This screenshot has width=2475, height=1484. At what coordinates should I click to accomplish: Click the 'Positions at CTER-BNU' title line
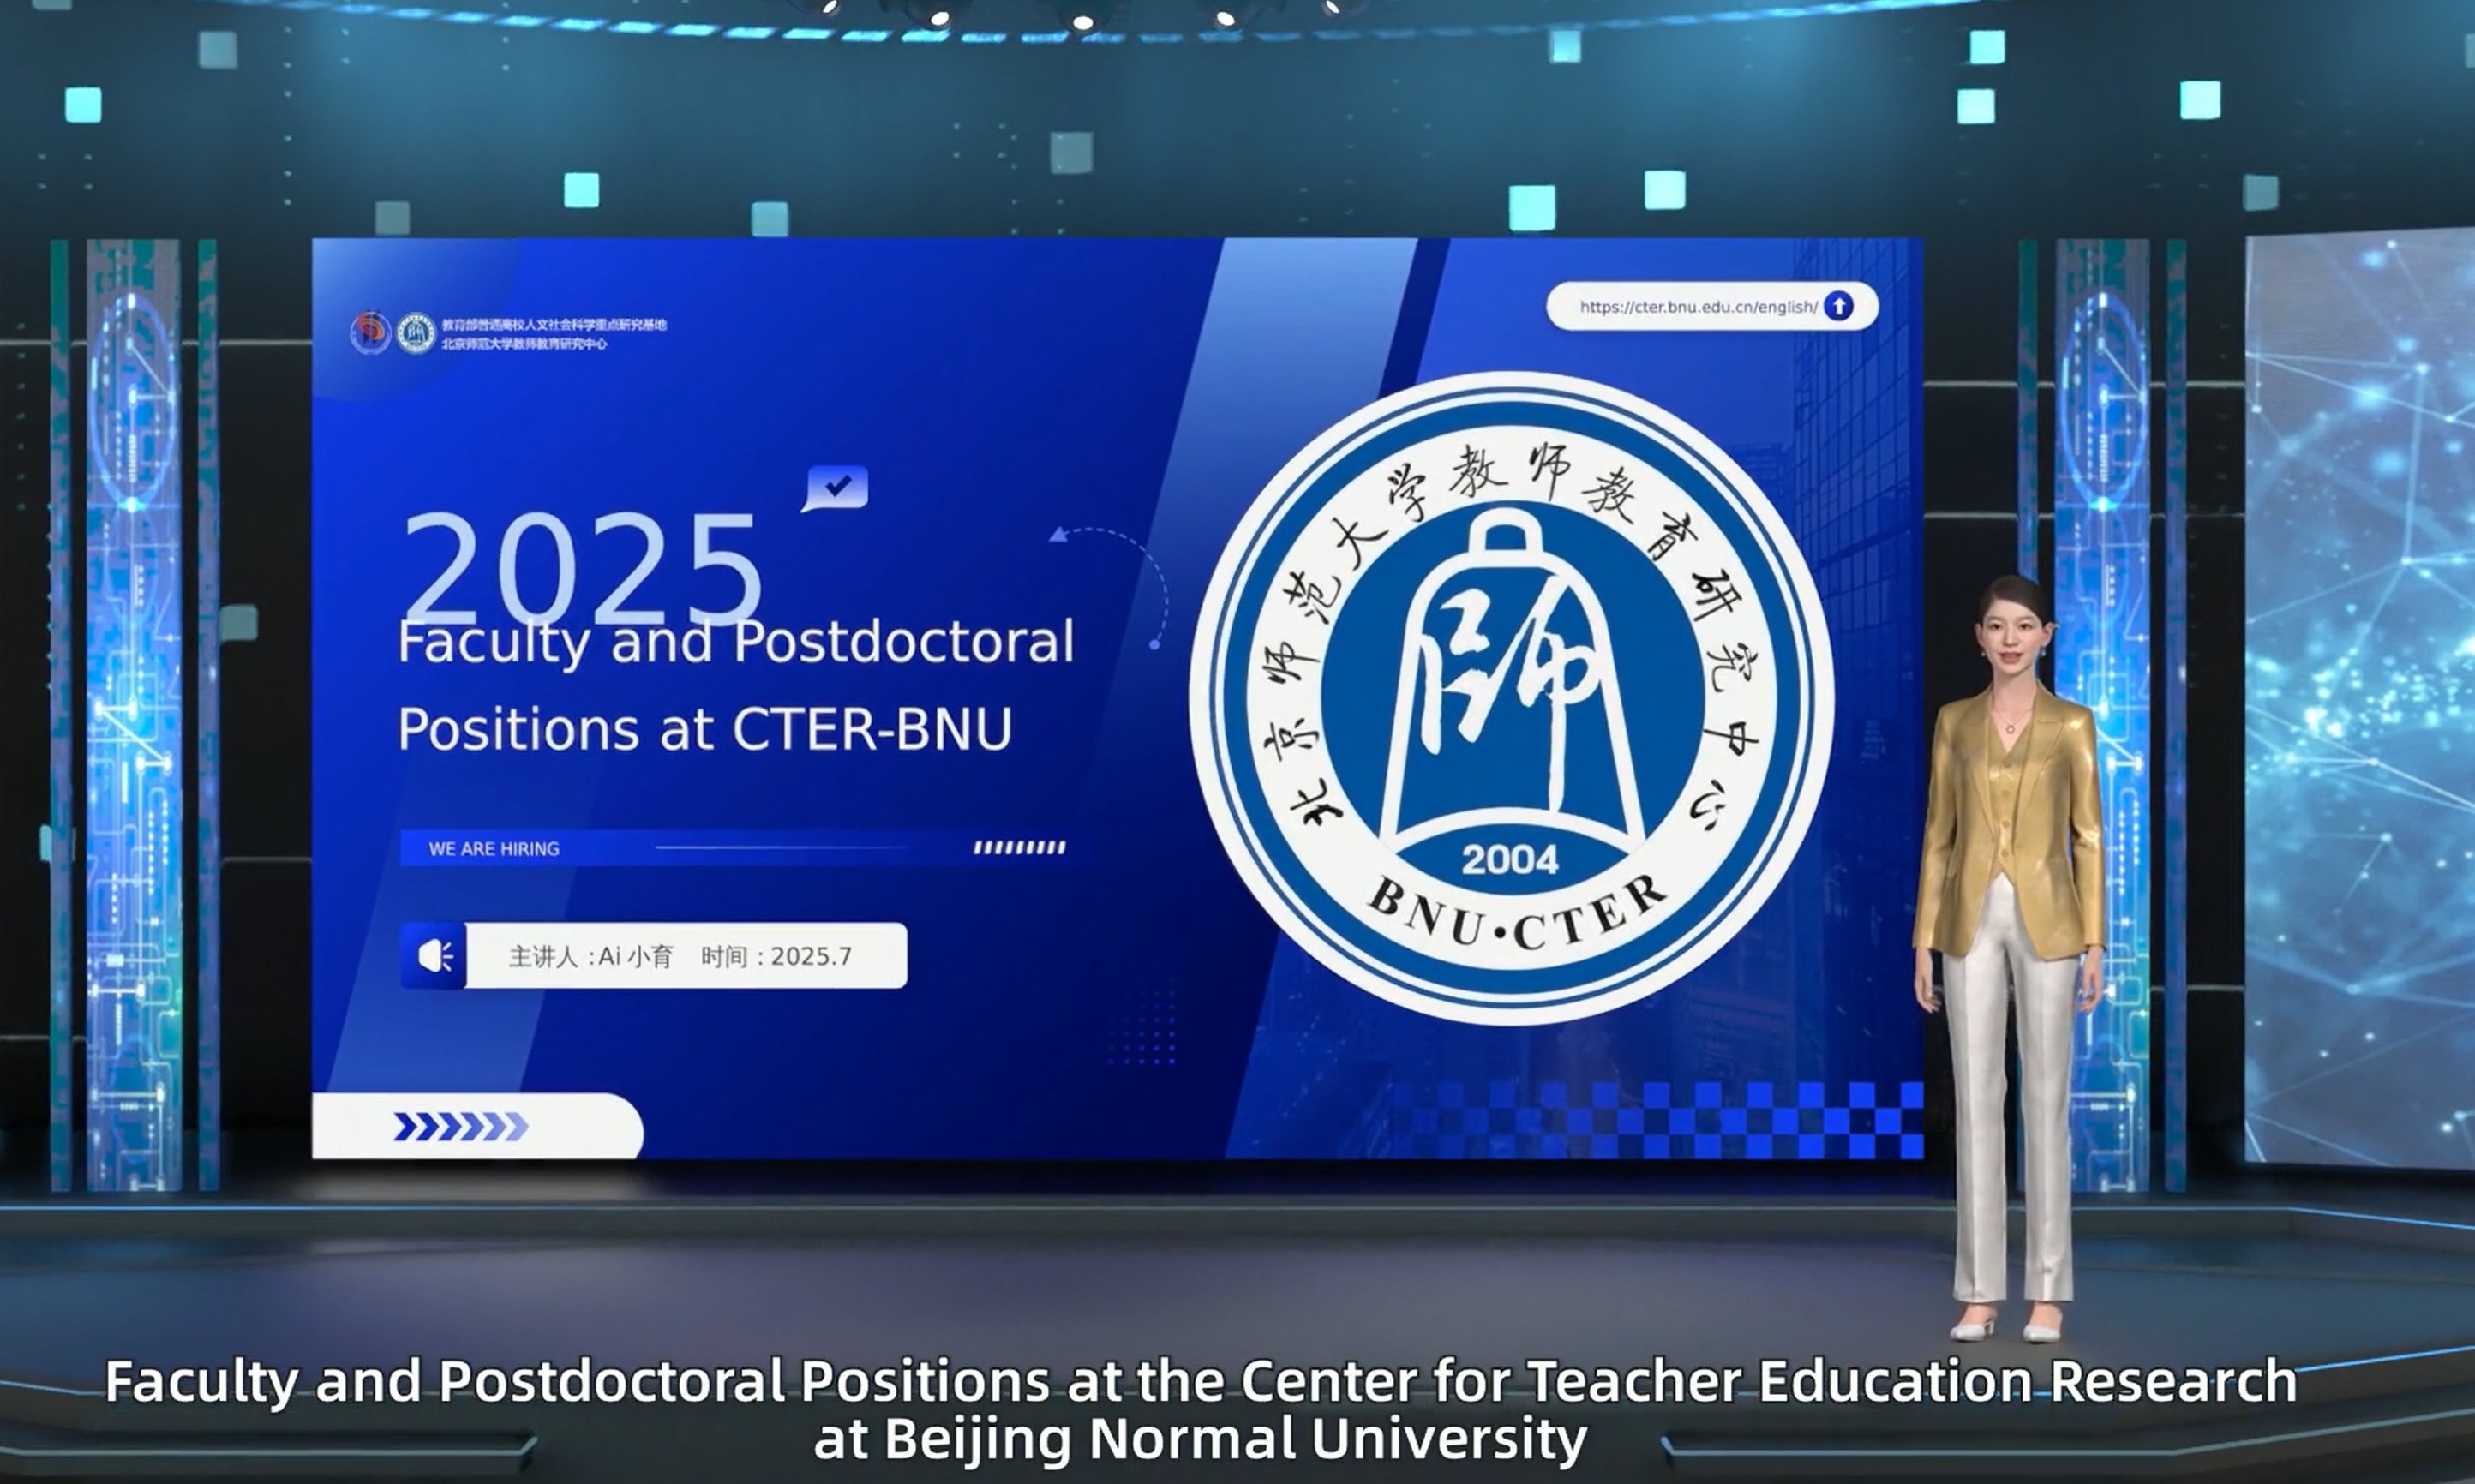[705, 729]
